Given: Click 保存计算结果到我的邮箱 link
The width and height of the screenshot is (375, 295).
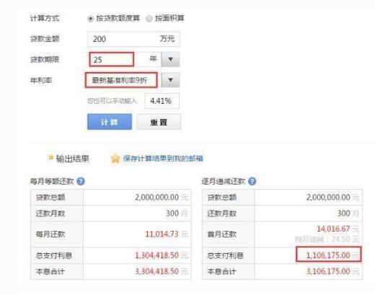Looking at the screenshot, I should [x=163, y=159].
